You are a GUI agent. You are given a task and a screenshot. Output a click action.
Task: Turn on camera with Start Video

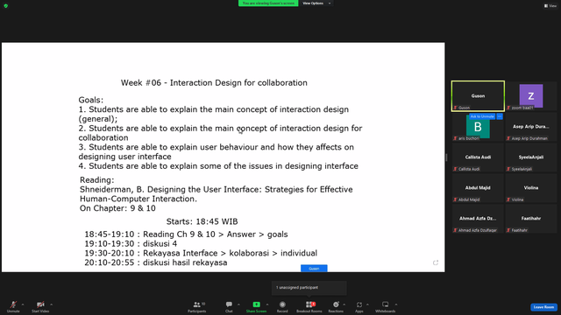[x=40, y=307]
